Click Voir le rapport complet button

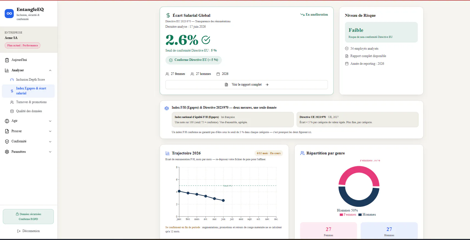(247, 85)
